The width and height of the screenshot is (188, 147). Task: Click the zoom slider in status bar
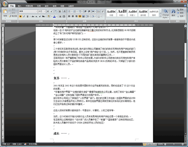[x=174, y=144]
